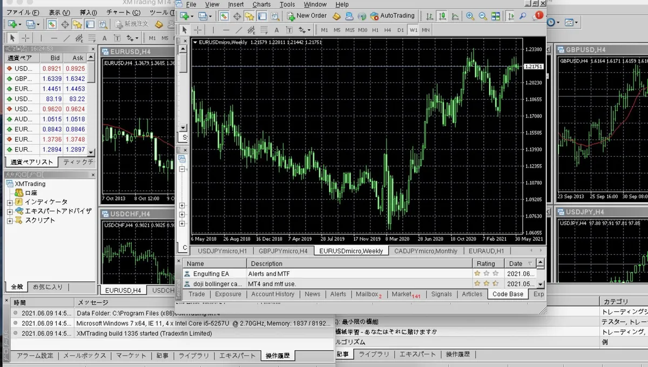This screenshot has width=648, height=367.
Task: Click the New Order button
Action: pyautogui.click(x=306, y=16)
